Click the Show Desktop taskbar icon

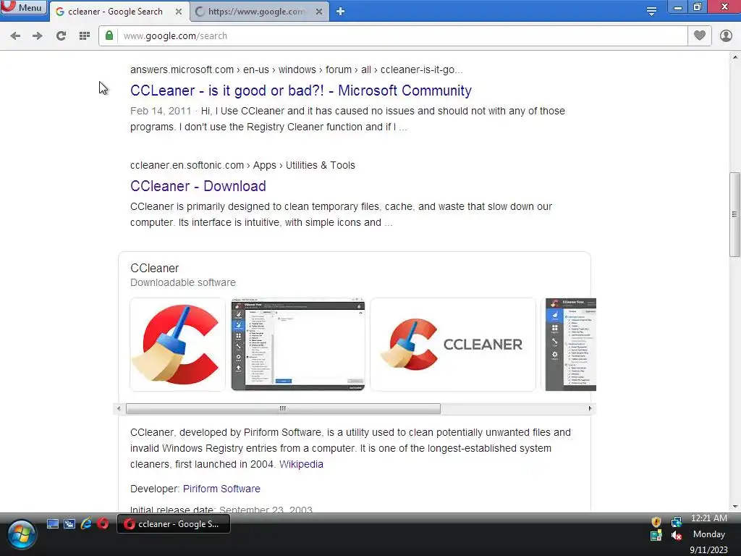(52, 524)
